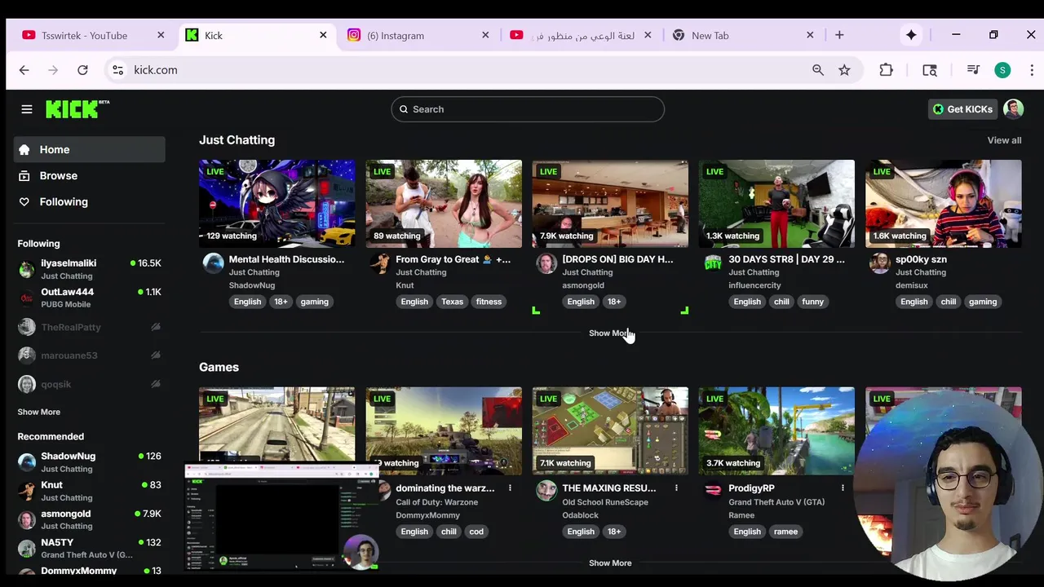Open offline marouane53 channel

(90, 355)
